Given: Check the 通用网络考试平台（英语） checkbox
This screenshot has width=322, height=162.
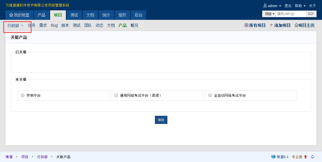Looking at the screenshot, I should (116, 95).
